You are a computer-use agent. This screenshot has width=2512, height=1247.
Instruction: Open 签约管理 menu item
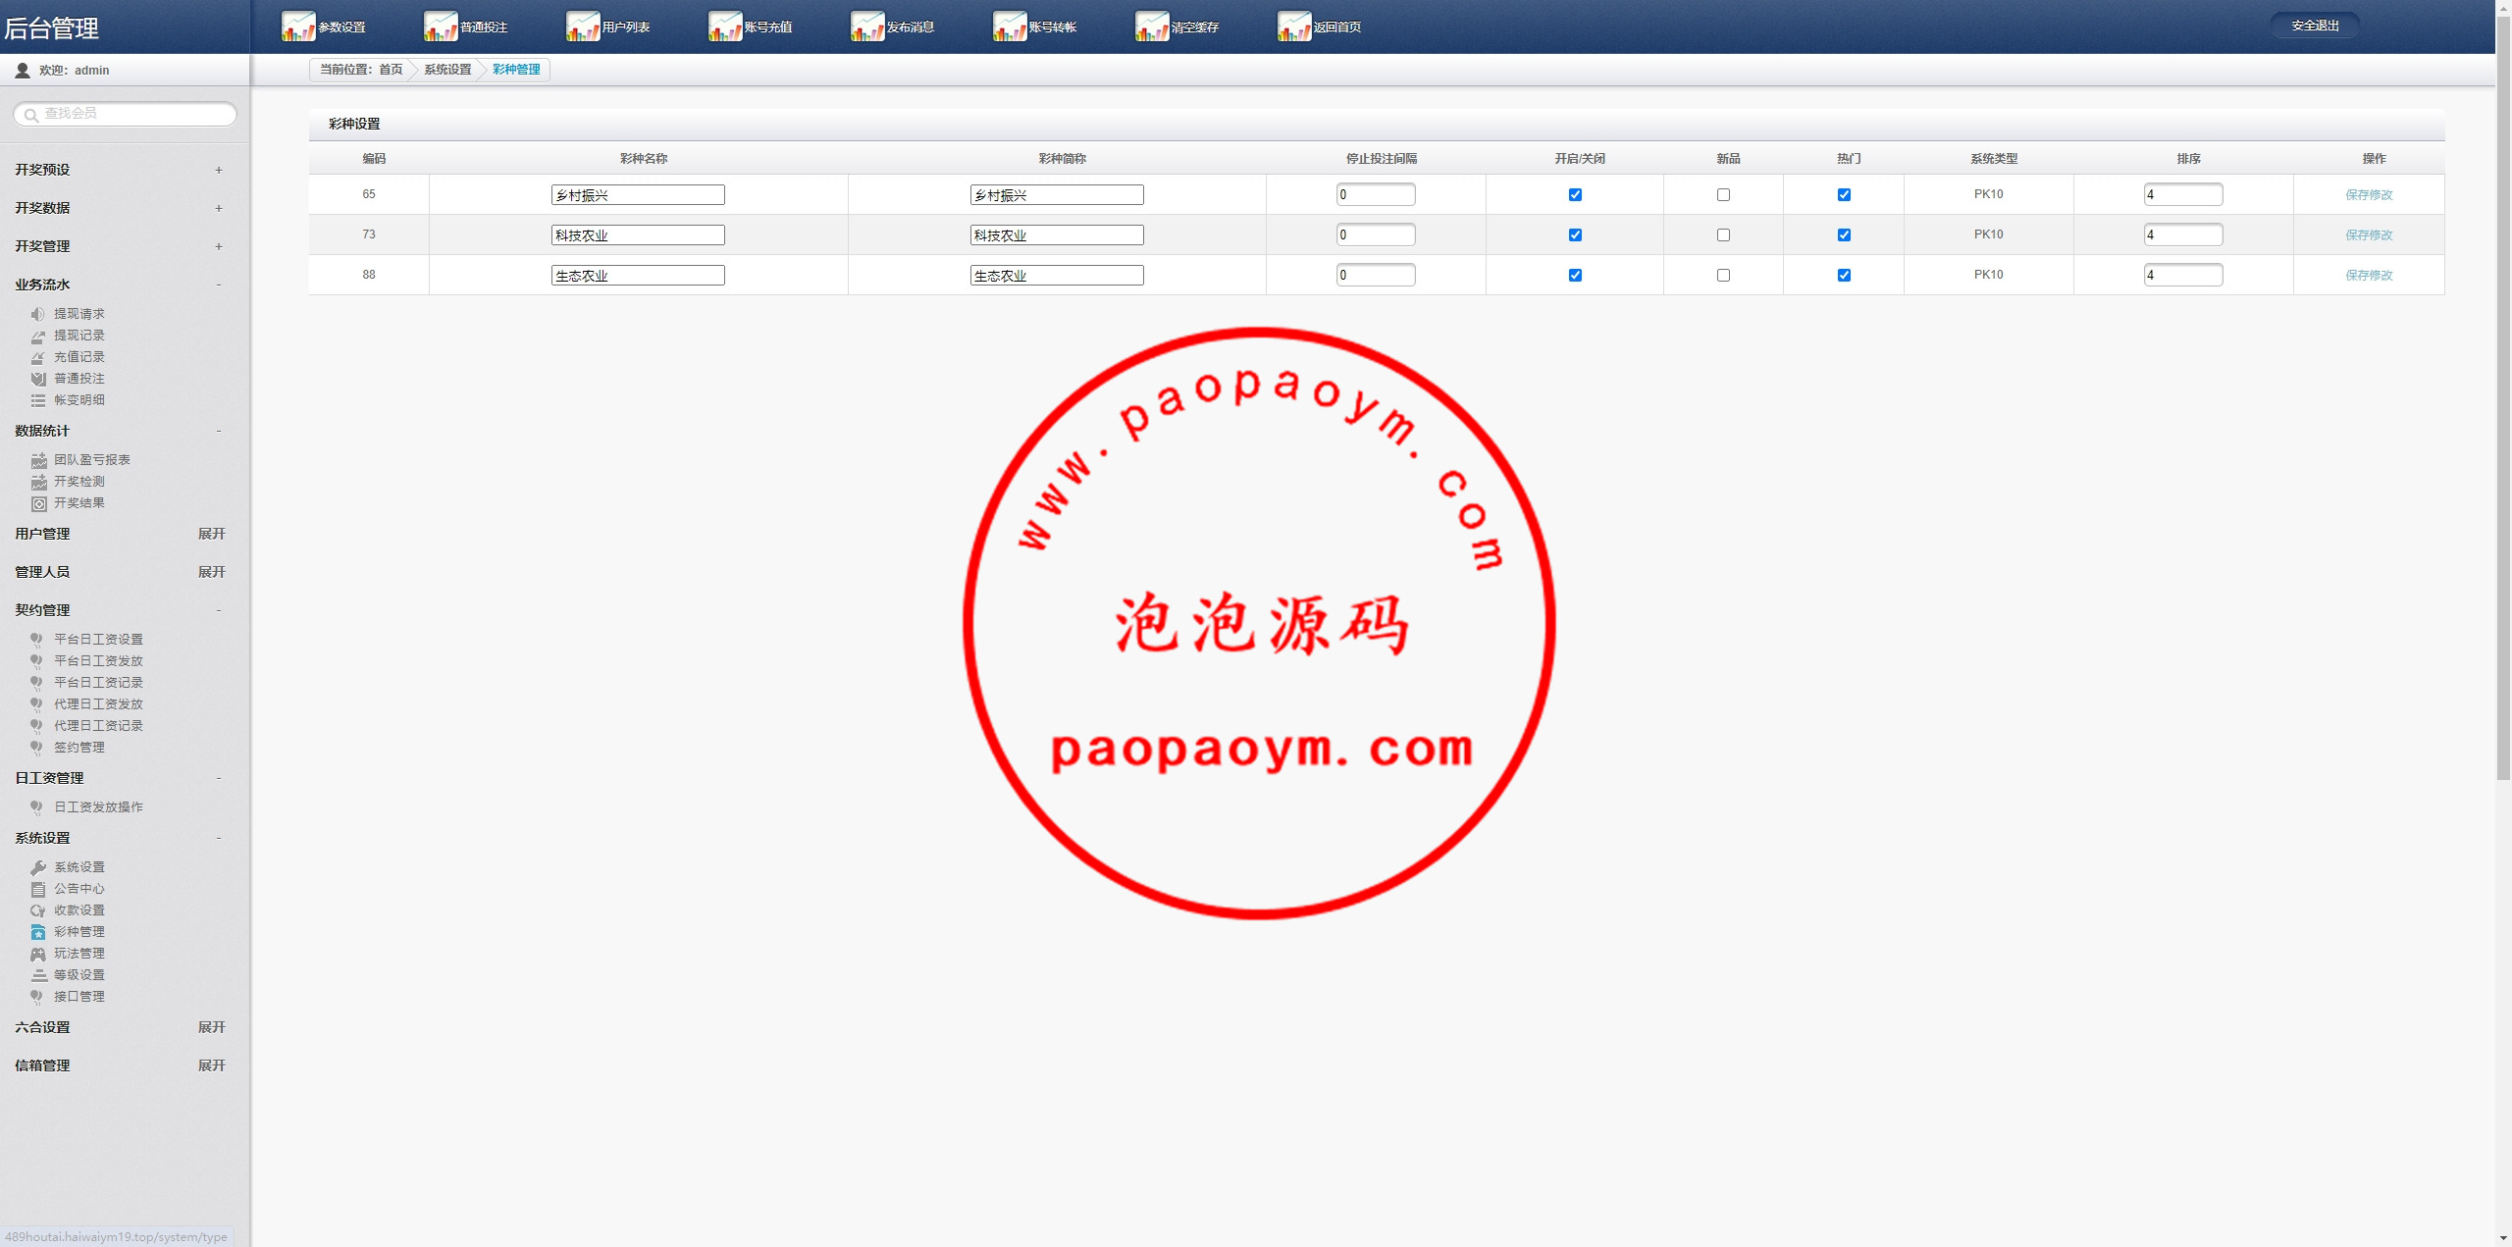pyautogui.click(x=79, y=748)
